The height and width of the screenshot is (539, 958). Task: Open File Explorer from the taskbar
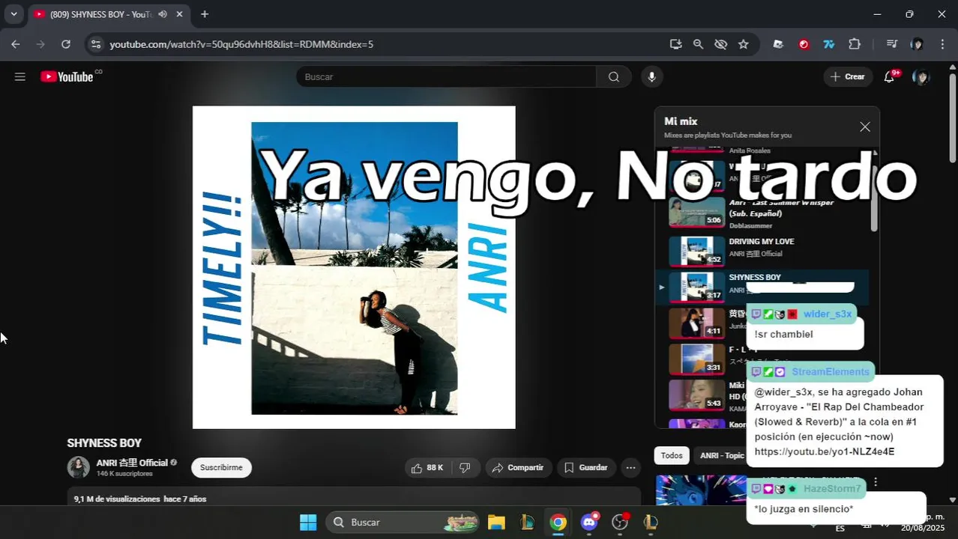click(x=496, y=522)
